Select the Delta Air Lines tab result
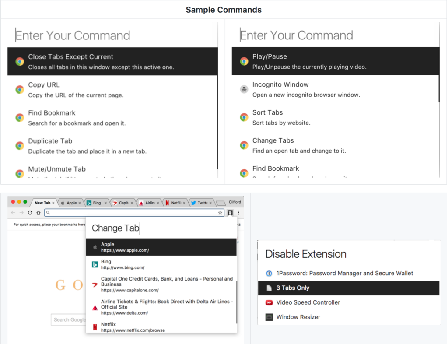448x344 pixels. [x=161, y=307]
